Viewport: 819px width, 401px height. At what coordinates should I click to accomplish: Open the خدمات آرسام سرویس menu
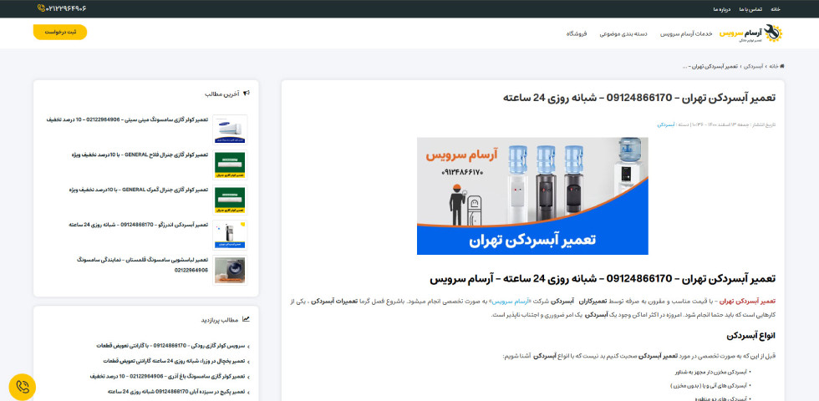[686, 33]
